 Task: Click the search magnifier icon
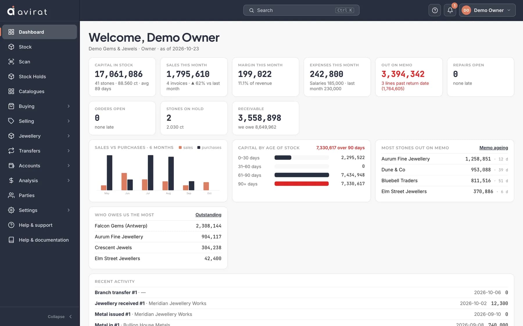252,10
